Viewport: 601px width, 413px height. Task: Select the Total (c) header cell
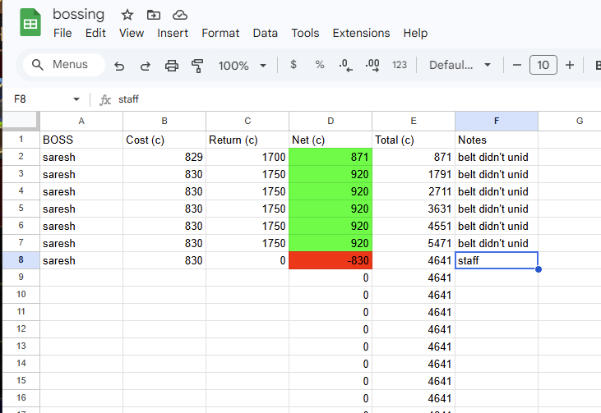pos(414,140)
